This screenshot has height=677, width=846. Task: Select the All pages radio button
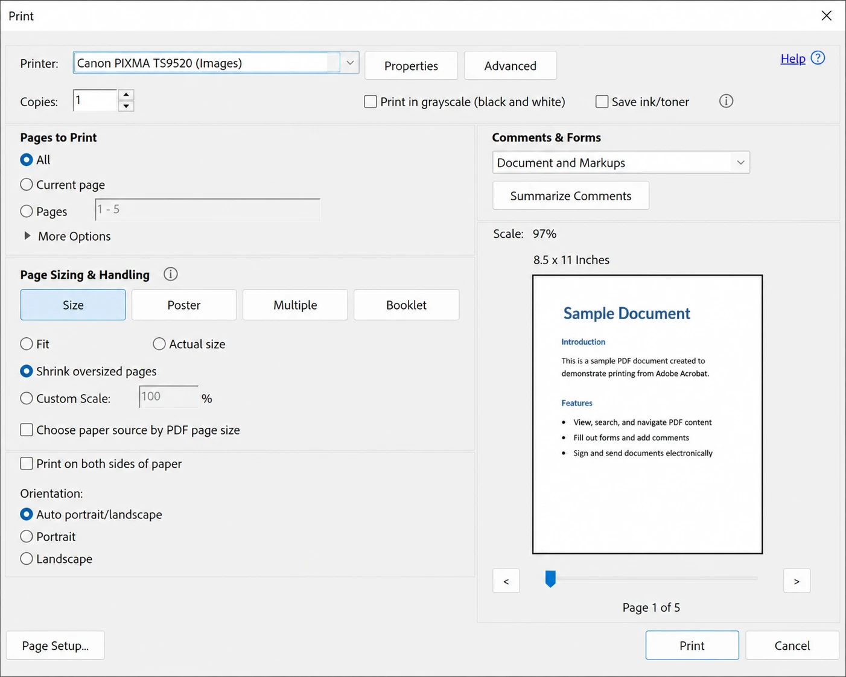pyautogui.click(x=26, y=160)
